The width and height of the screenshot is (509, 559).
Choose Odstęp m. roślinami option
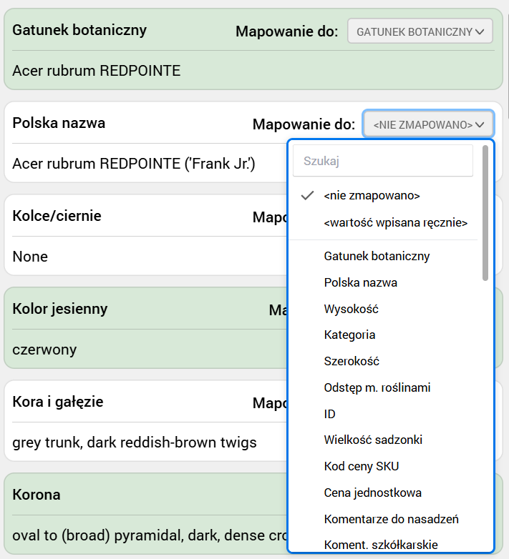[377, 387]
